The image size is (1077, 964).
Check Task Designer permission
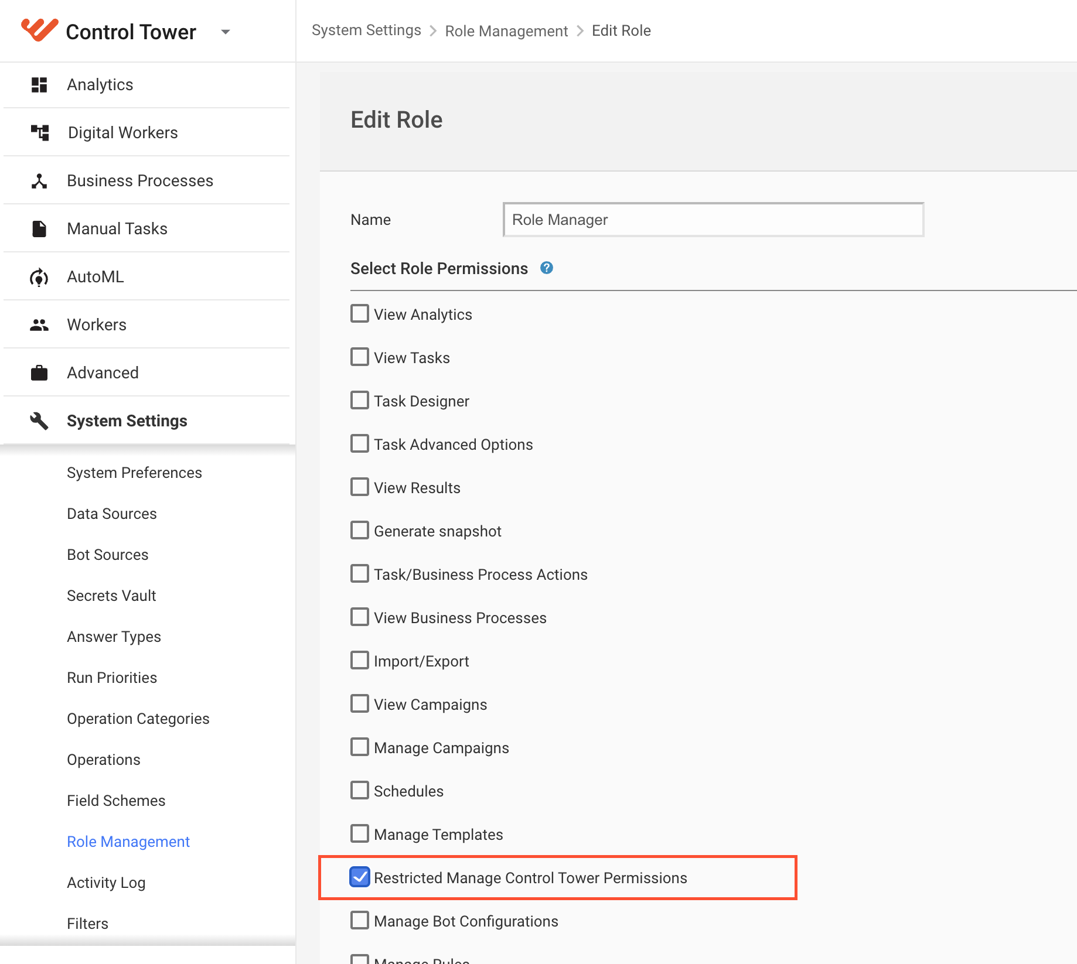coord(360,400)
